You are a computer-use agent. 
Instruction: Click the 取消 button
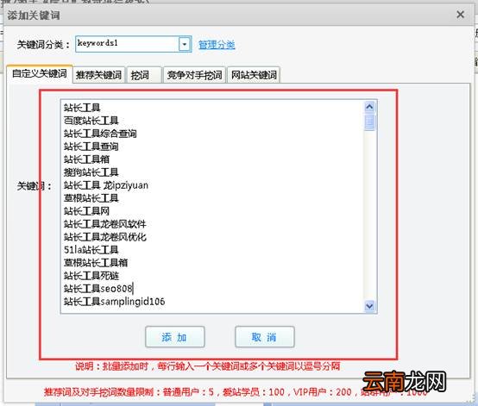(x=265, y=337)
